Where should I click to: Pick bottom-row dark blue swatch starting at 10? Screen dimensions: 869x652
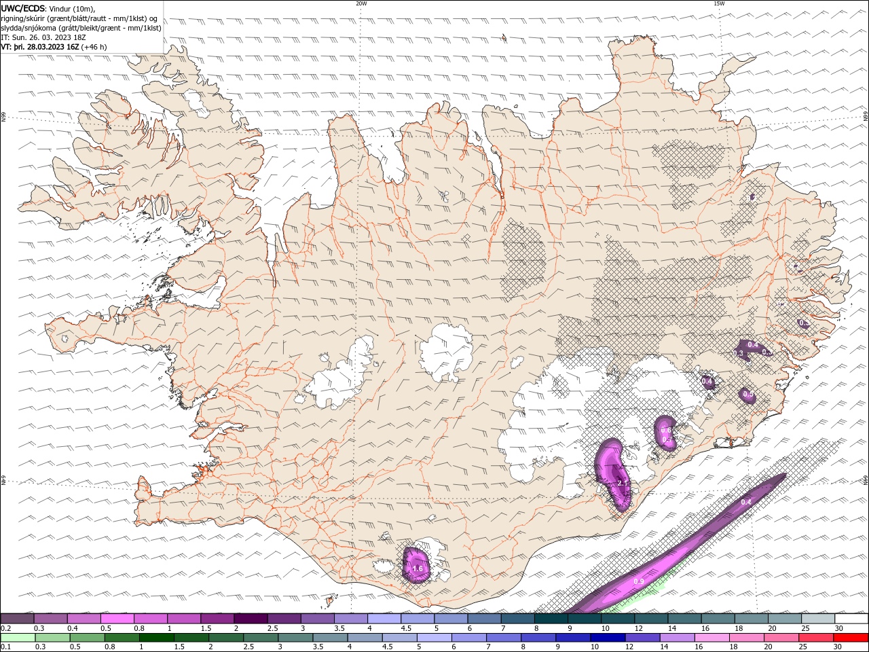pyautogui.click(x=608, y=638)
